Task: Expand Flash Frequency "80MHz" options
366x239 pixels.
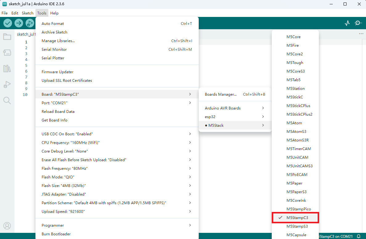Action: (x=117, y=169)
